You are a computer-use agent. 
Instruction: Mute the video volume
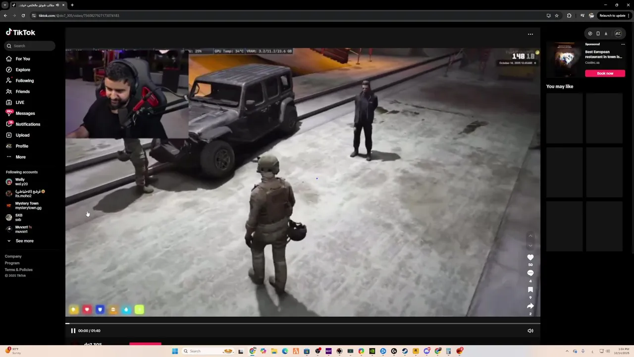pos(530,331)
